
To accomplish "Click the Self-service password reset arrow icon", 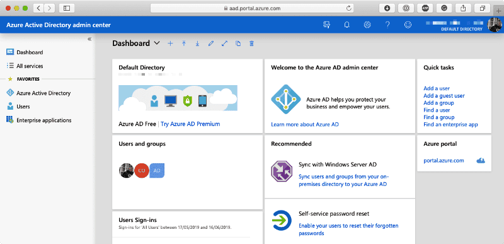I will [282, 221].
